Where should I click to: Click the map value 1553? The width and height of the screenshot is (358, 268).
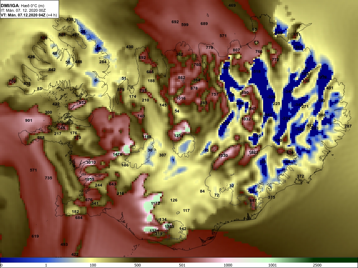point(169,227)
